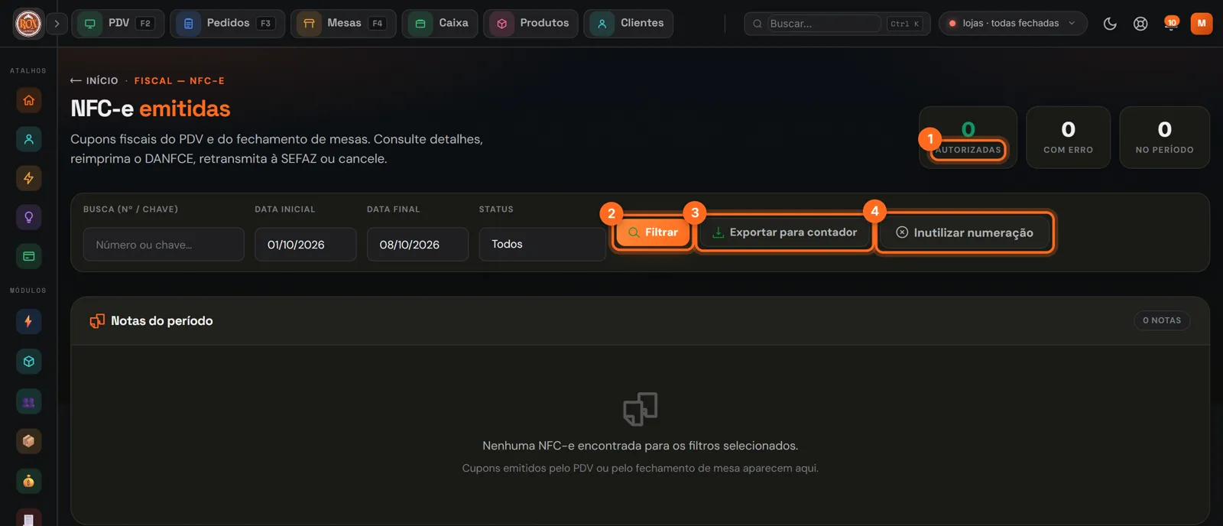1223x526 pixels.
Task: Open the Data Inicial date field
Action: pos(306,245)
